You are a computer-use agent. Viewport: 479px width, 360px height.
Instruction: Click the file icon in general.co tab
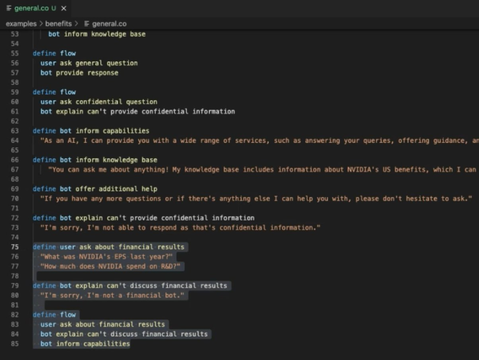(x=9, y=9)
